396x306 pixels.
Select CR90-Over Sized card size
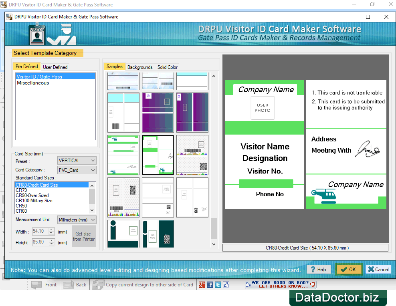(52, 195)
